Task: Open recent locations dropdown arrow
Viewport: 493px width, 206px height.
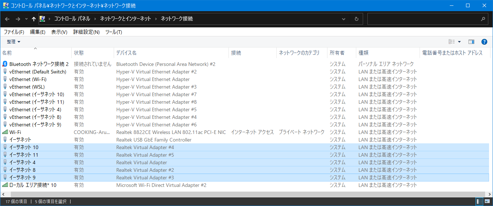Action: pos(26,19)
